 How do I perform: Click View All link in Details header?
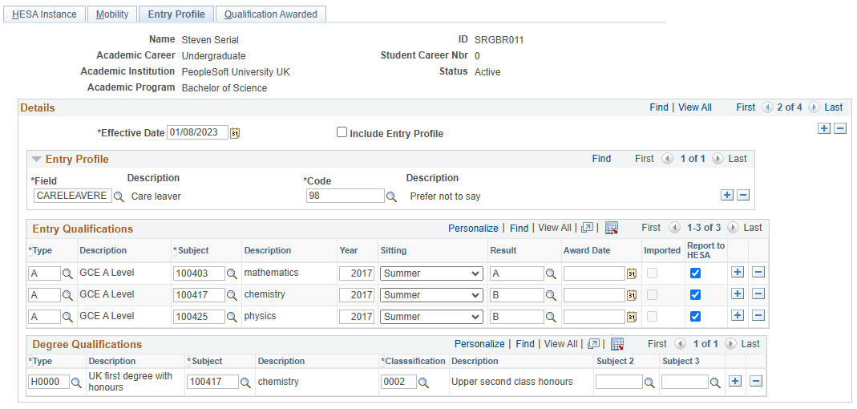pos(695,107)
